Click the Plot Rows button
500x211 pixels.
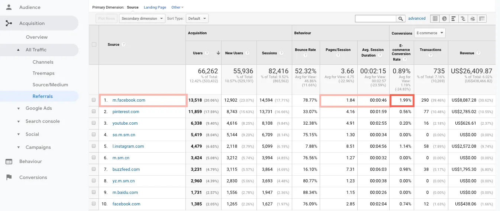click(107, 18)
